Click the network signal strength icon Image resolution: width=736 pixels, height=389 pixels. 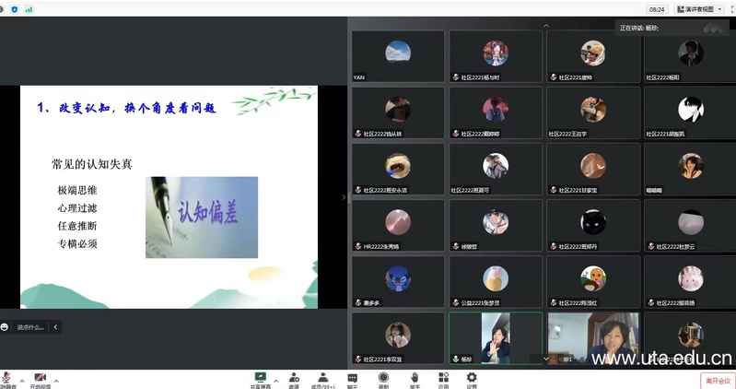pos(29,8)
